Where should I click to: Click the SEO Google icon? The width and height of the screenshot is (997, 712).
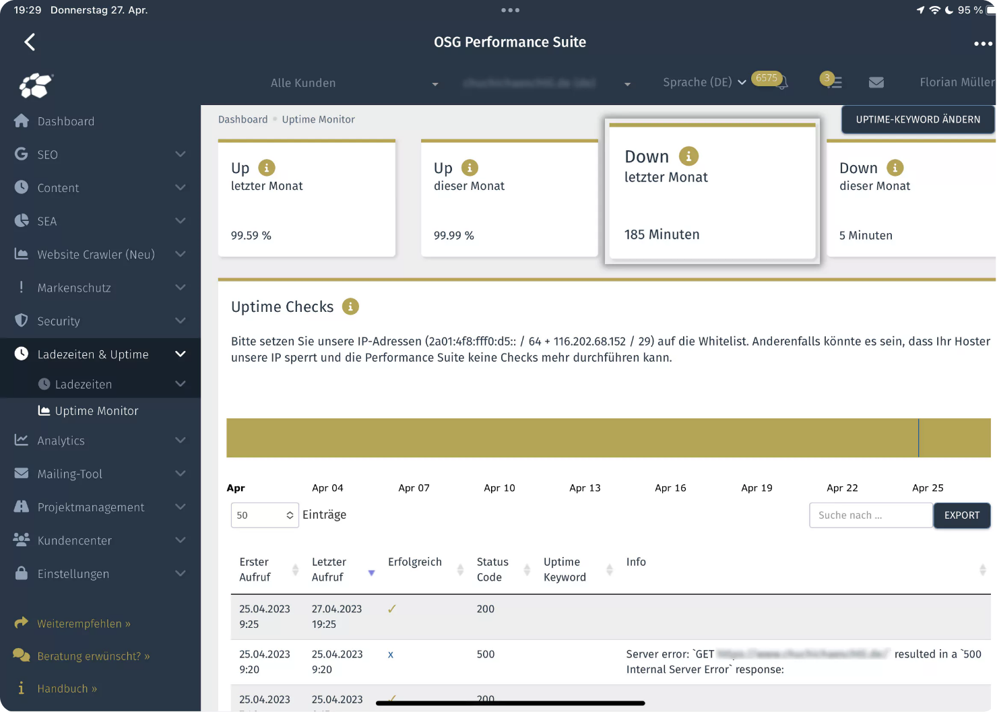[x=22, y=154]
